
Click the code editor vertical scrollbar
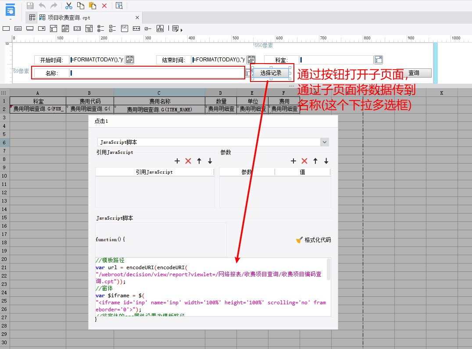[329, 269]
